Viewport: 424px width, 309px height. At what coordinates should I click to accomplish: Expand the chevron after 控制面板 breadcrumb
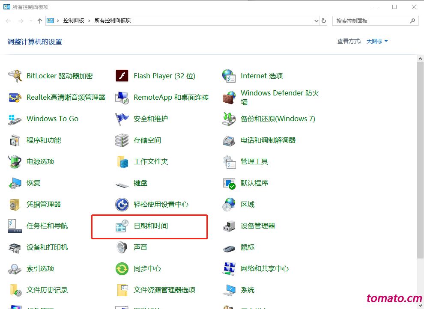point(89,21)
